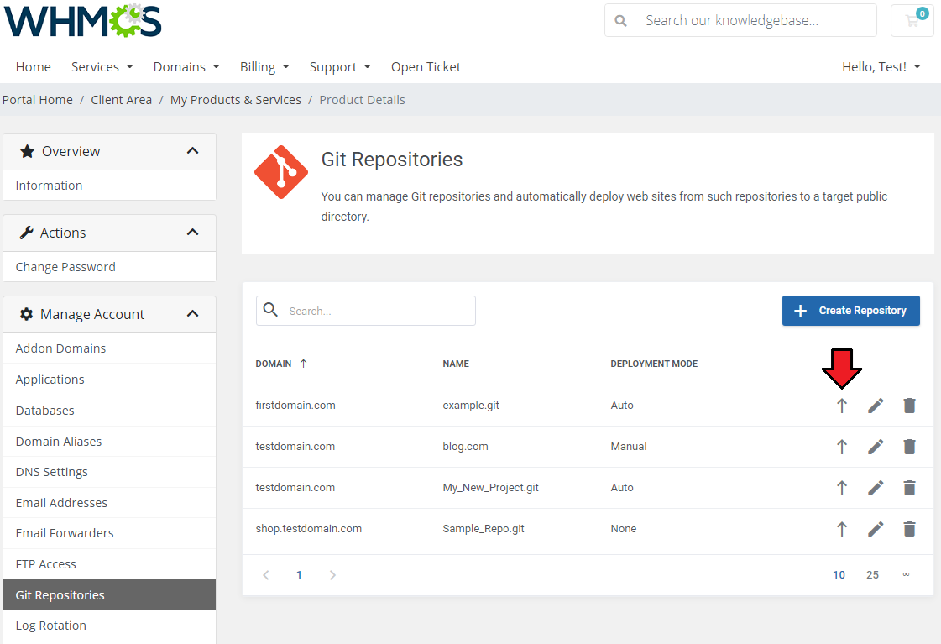Push the Sample_Repo.git repository using arrow icon
The height and width of the screenshot is (644, 941).
pos(842,529)
